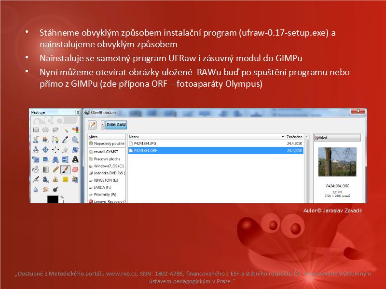Select the Crop knife tool
The width and height of the screenshot is (386, 289).
click(x=65, y=150)
